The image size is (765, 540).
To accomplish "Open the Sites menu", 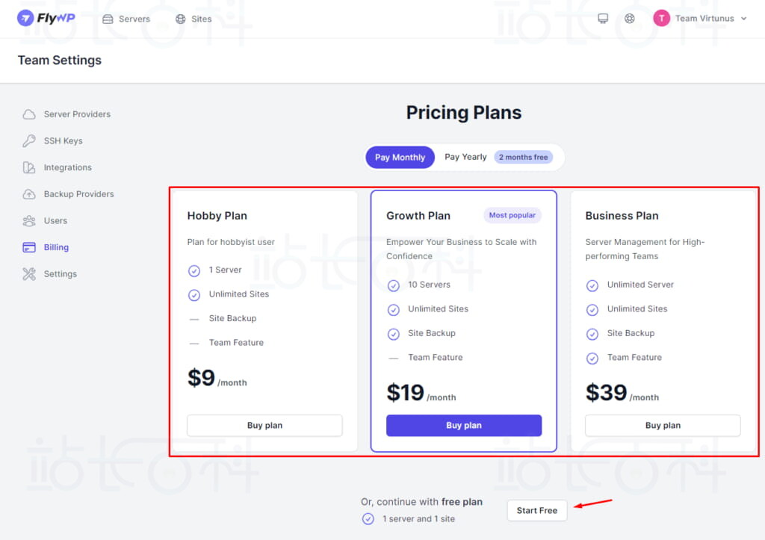I will 193,19.
